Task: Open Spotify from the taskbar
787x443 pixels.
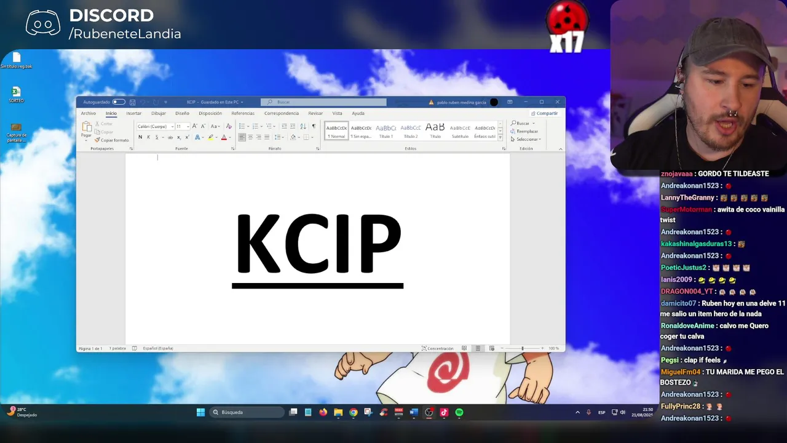Action: click(459, 412)
